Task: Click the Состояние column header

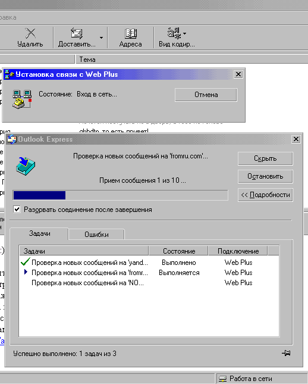Action: [x=178, y=251]
